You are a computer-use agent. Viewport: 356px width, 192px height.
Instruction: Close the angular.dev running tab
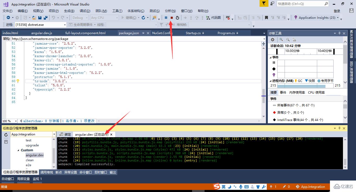(x=111, y=134)
